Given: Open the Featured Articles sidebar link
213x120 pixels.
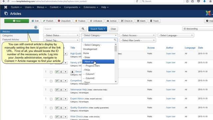Looking at the screenshot, I should tap(11, 40).
